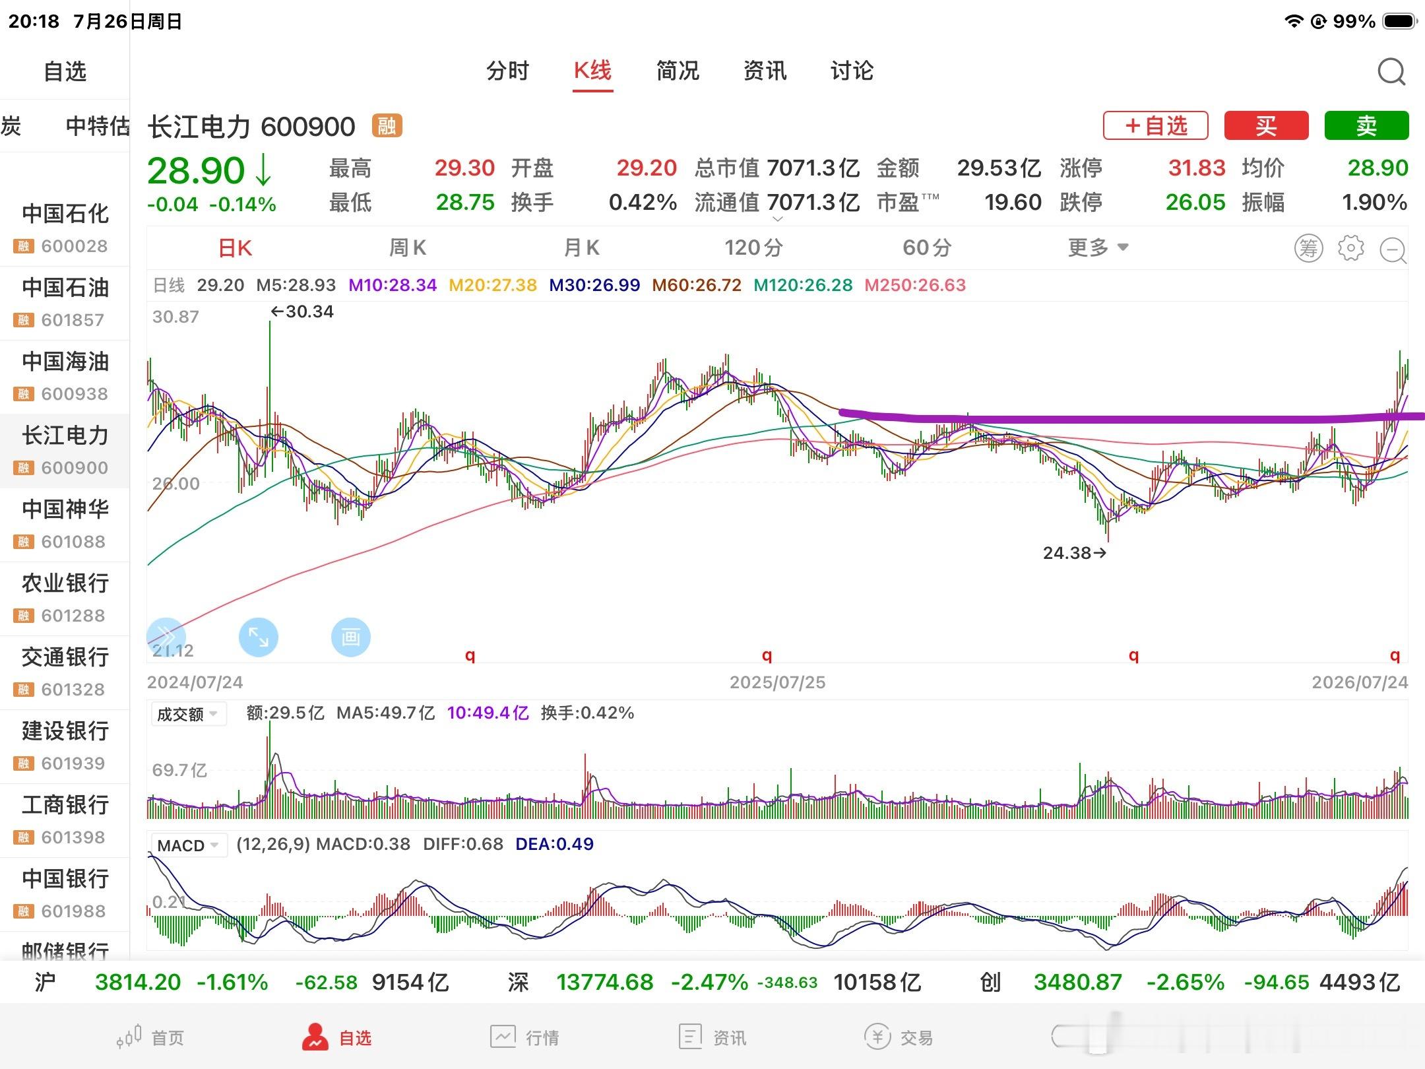
Task: Open the chip distribution 筹 icon
Action: pos(1309,248)
